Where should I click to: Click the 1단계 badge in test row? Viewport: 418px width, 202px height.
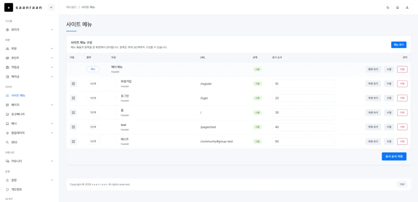click(x=93, y=127)
